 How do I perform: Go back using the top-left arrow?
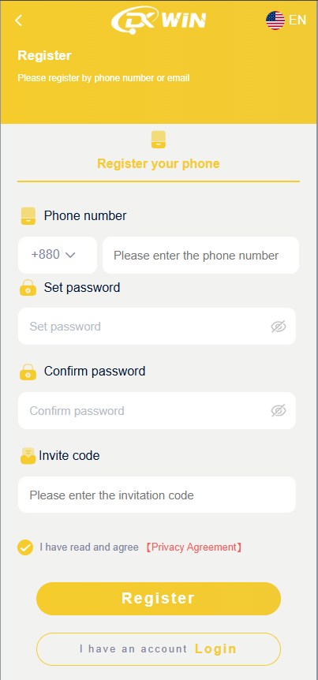18,21
